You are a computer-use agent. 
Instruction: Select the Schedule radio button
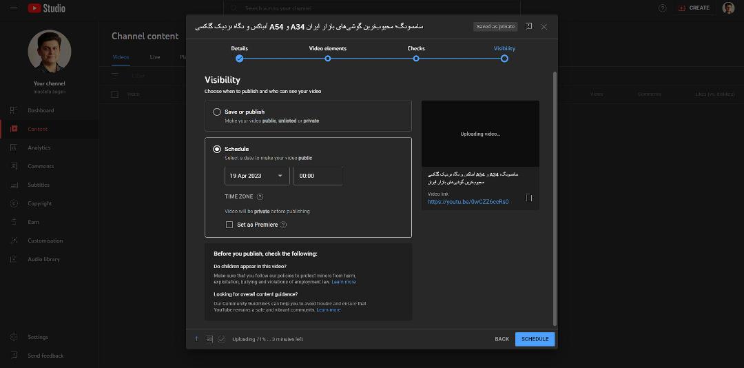[x=217, y=149]
